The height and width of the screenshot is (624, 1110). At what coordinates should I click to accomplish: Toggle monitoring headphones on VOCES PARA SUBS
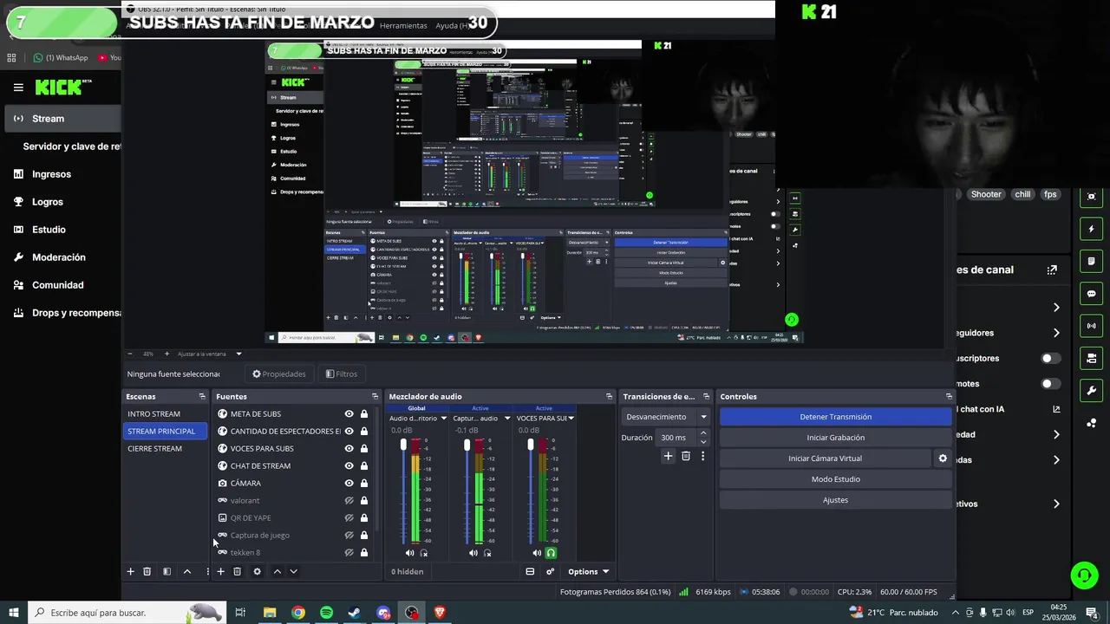tap(551, 553)
